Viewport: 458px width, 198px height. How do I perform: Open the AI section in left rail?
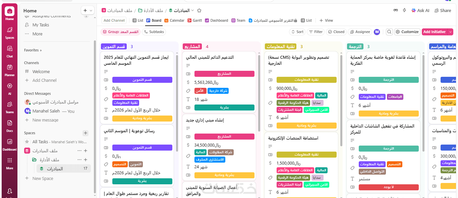click(x=10, y=88)
